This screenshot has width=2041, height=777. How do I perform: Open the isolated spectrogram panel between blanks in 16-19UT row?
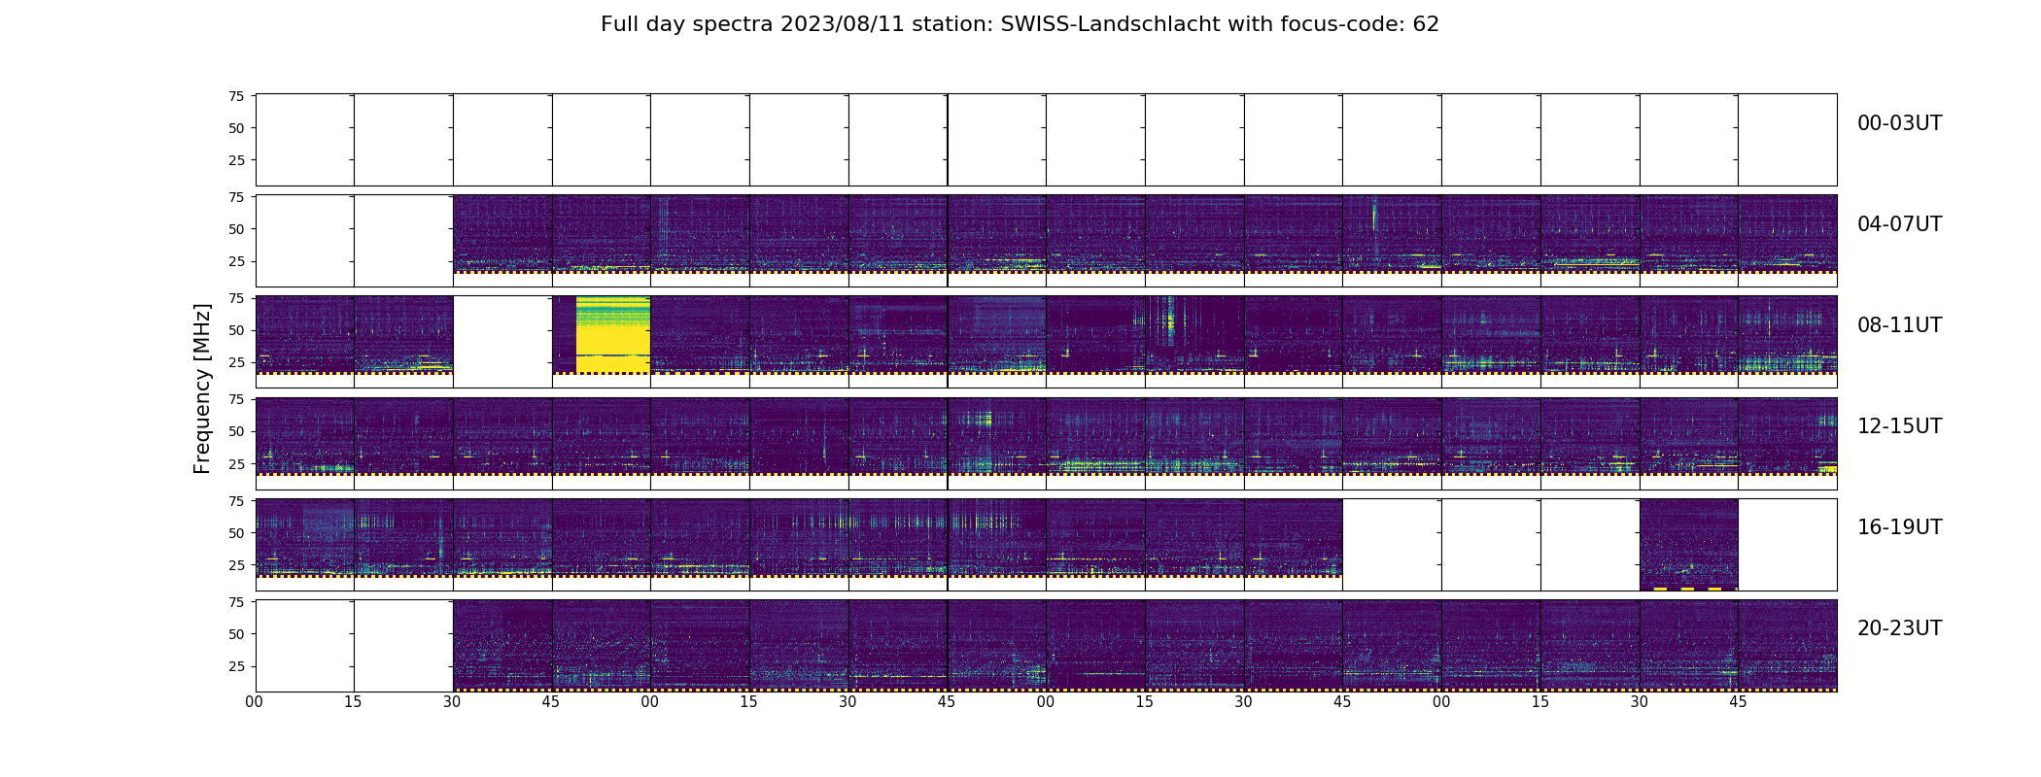(x=1688, y=544)
